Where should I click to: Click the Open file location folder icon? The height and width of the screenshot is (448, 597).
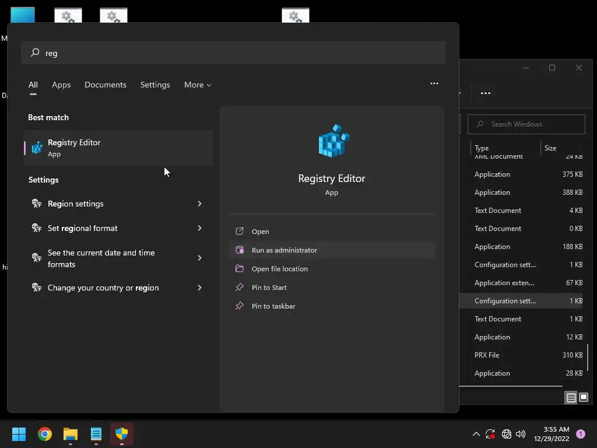tap(240, 268)
